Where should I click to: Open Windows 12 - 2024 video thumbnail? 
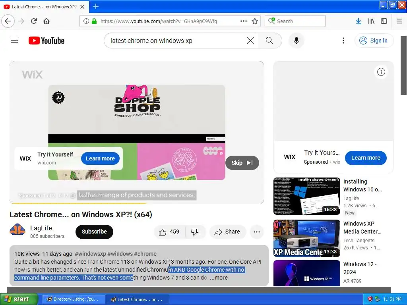tap(306, 273)
